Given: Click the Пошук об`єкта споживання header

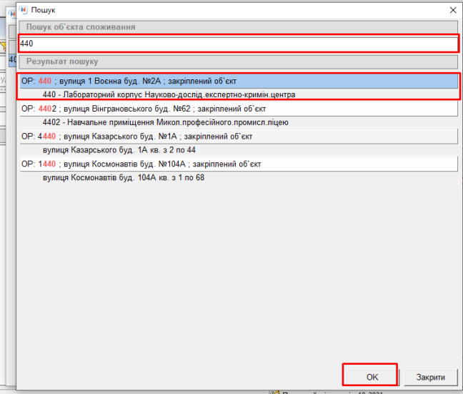Looking at the screenshot, I should coord(237,27).
